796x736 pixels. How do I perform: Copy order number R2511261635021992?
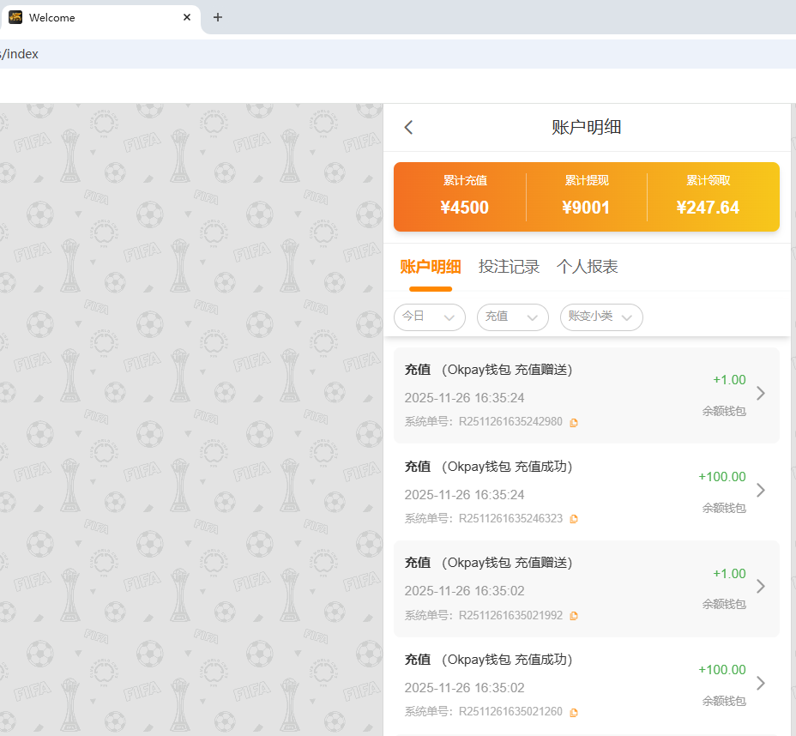574,616
